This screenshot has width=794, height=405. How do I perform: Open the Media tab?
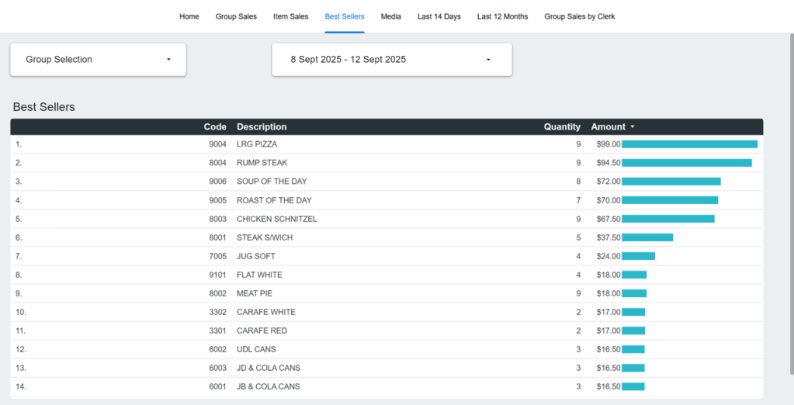point(391,16)
